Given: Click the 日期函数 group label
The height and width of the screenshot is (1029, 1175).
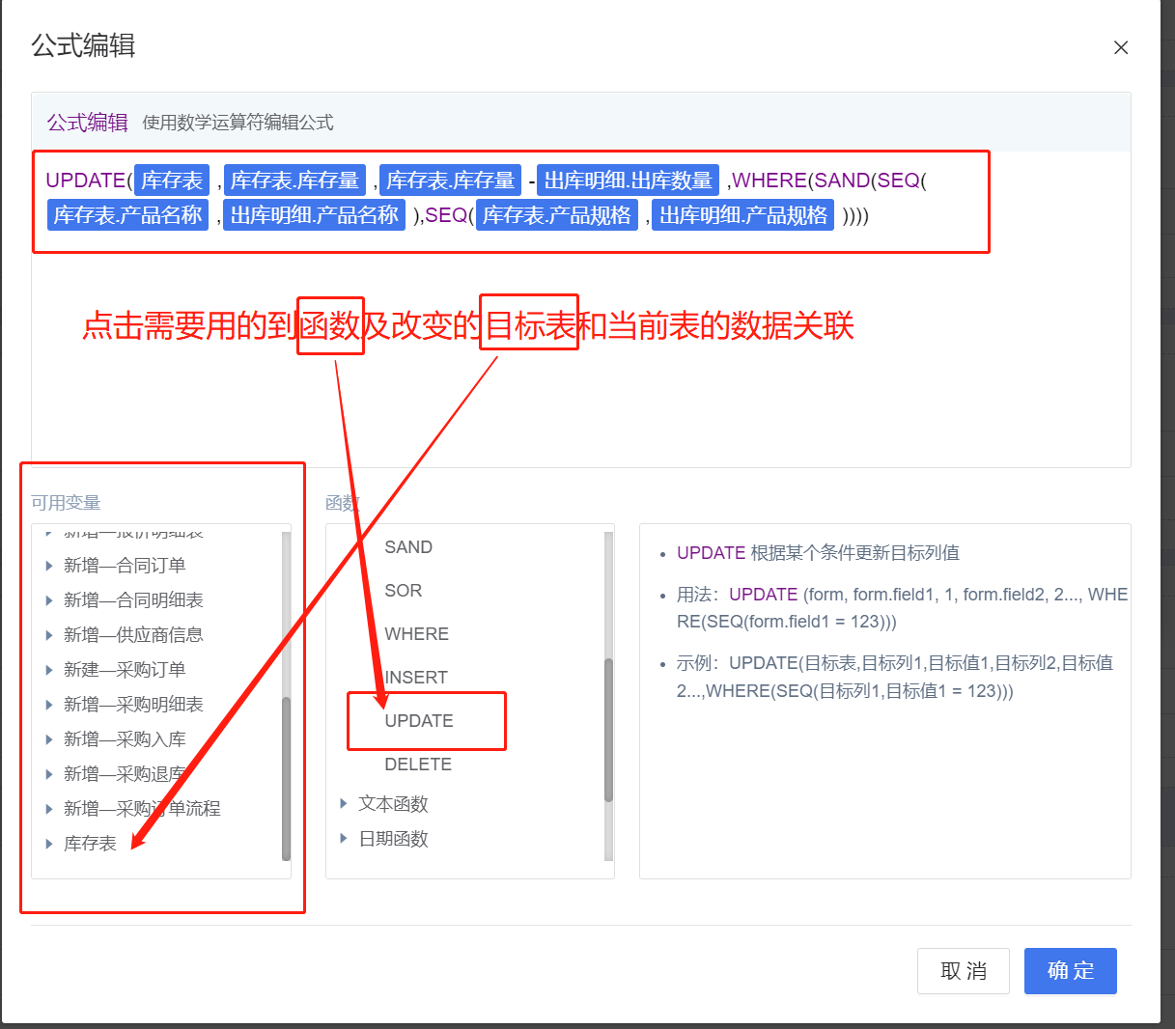Looking at the screenshot, I should (x=393, y=839).
